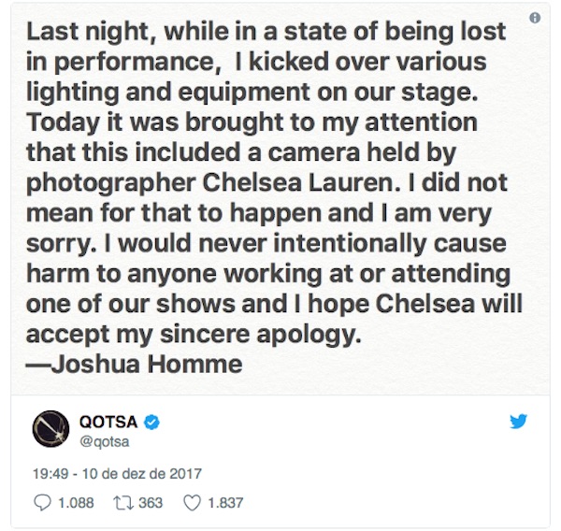Like the tweet with the heart icon
Screen dimensions: 561x531
coord(192,503)
